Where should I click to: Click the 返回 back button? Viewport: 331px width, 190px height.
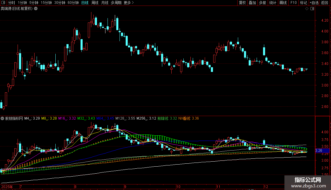[325, 3]
